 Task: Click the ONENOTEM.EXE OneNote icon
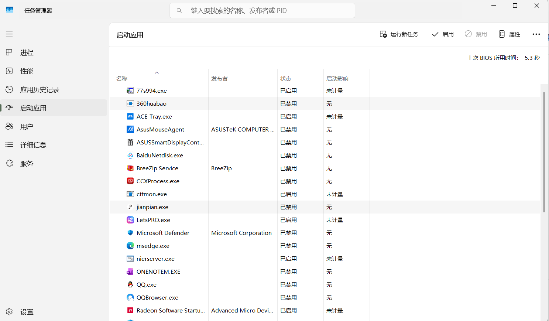point(130,272)
